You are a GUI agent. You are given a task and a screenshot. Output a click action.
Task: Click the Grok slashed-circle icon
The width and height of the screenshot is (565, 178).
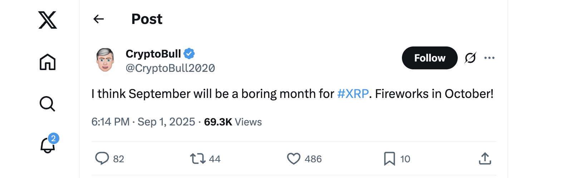click(x=470, y=58)
